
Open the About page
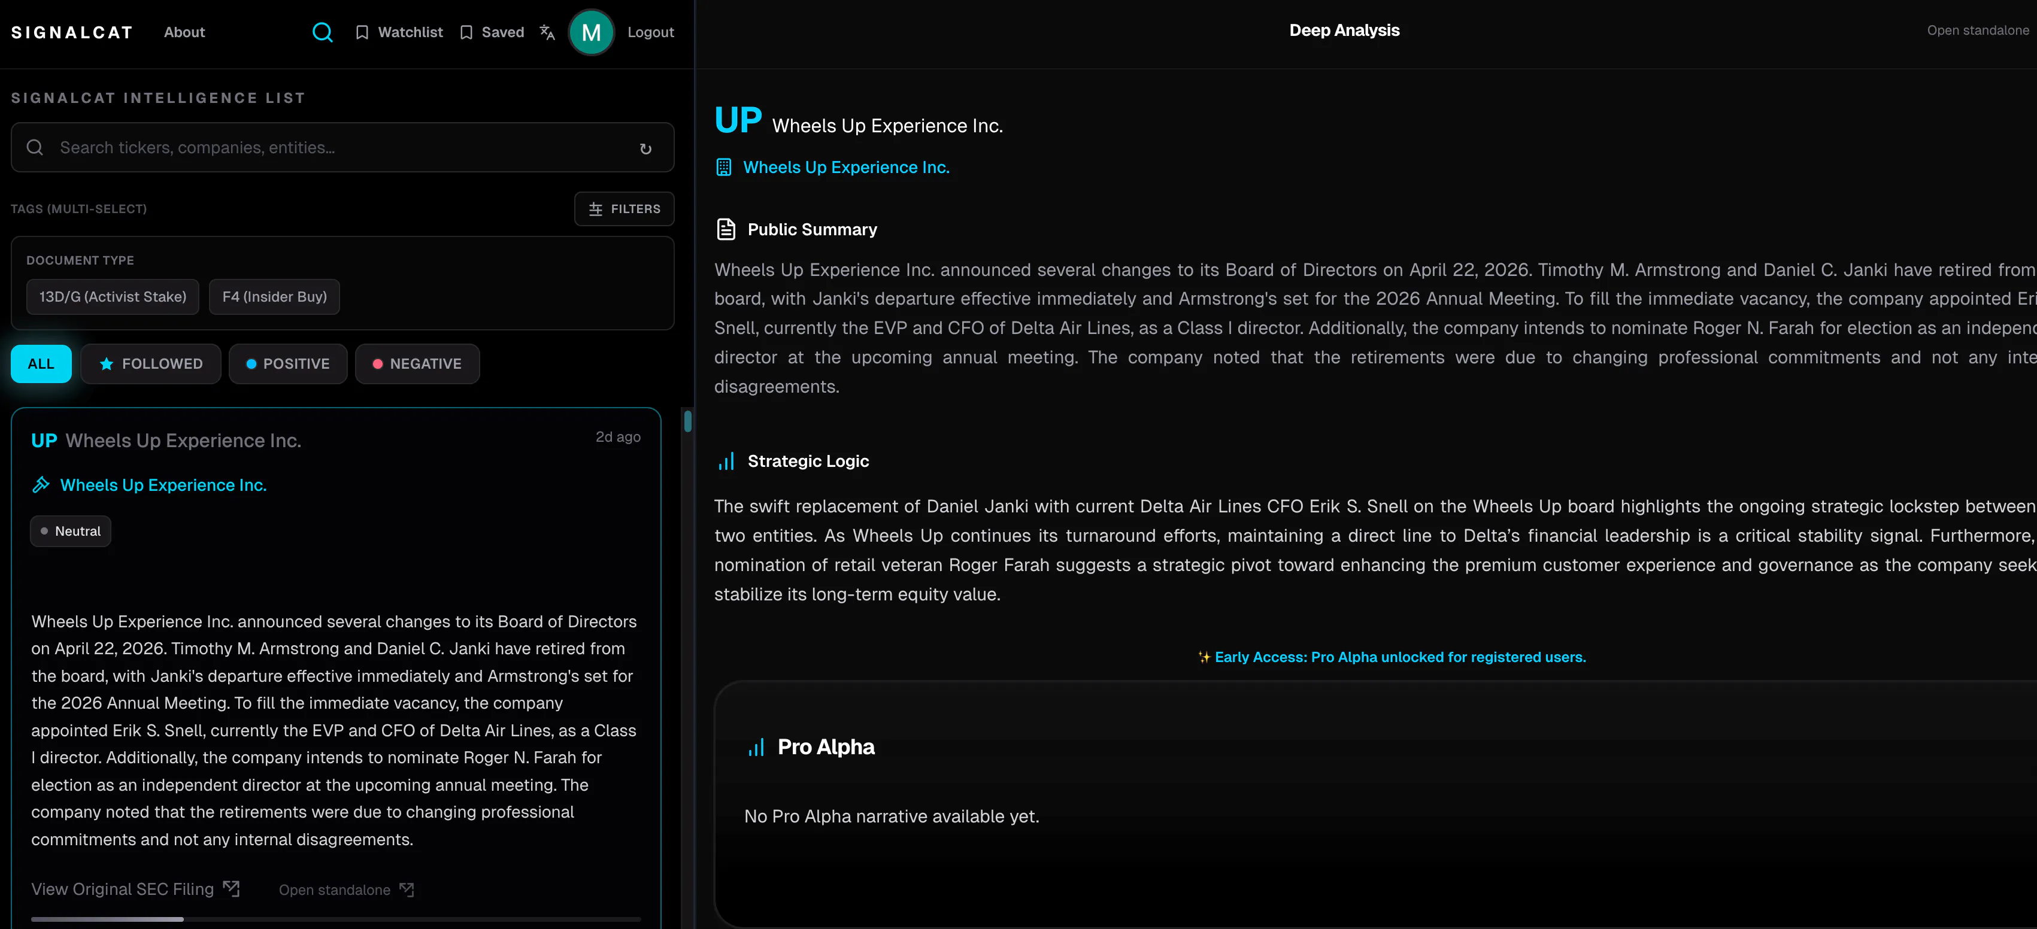pyautogui.click(x=184, y=32)
